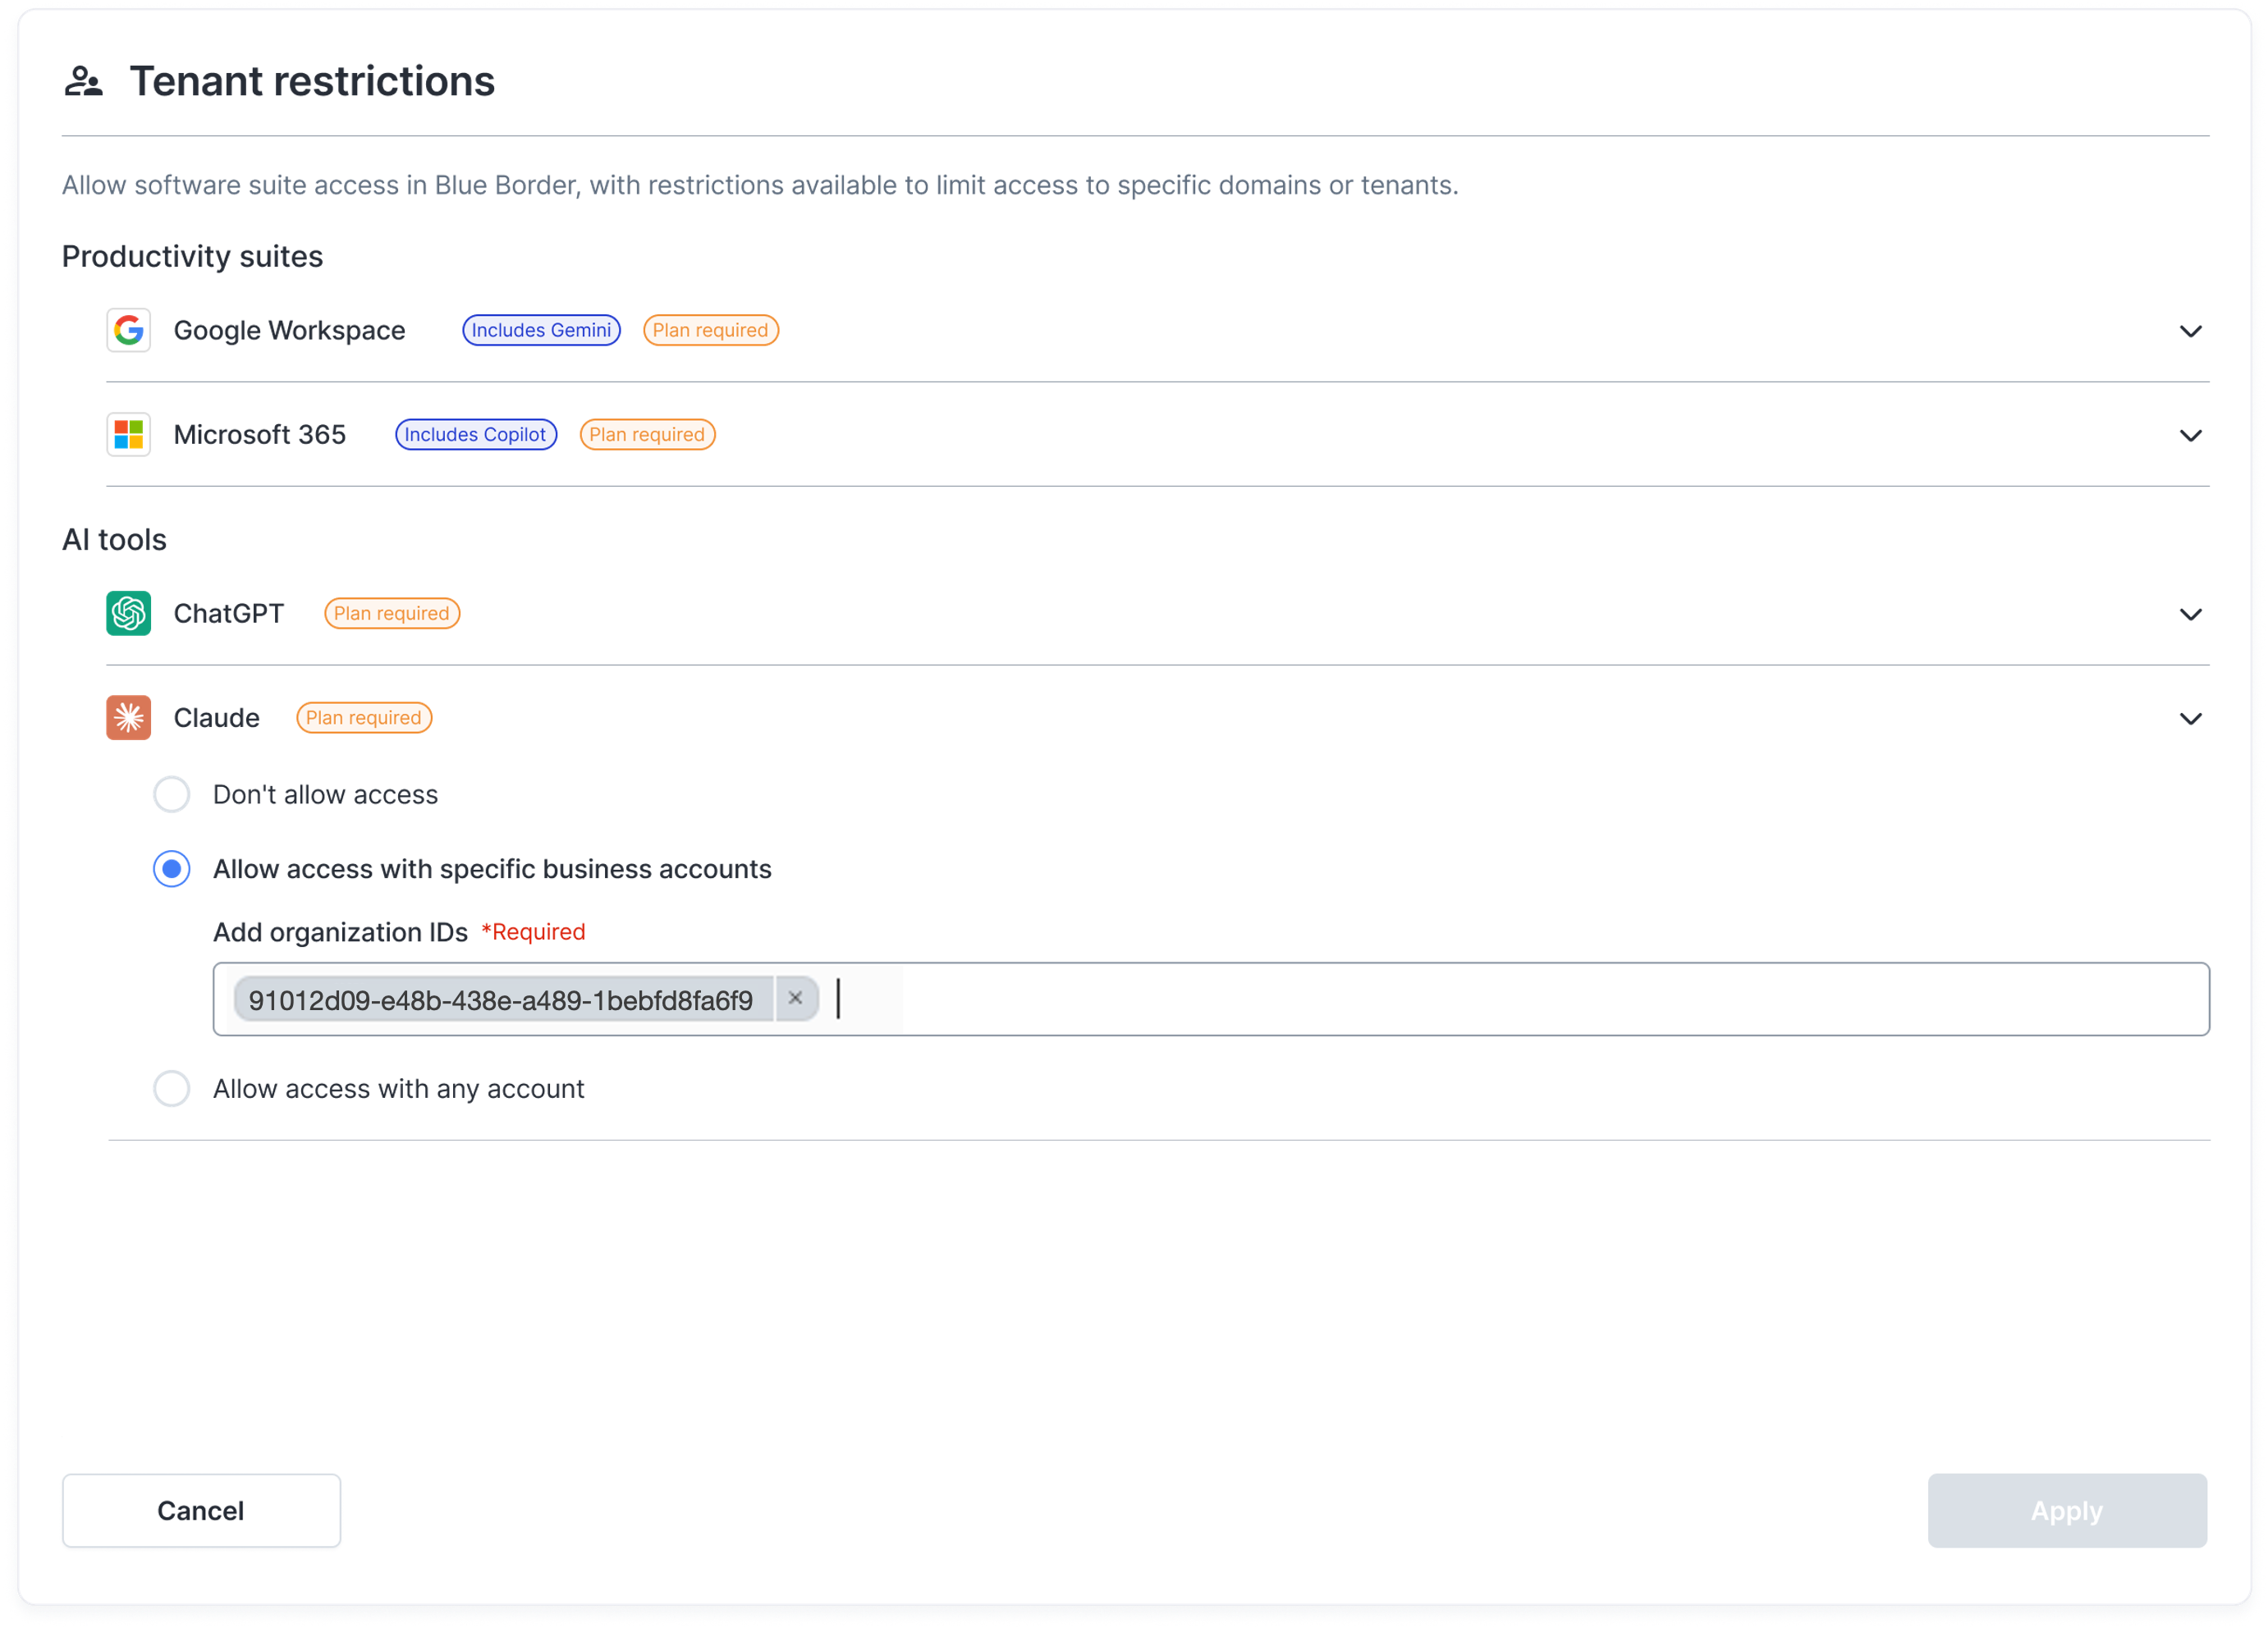Select "Allow access with specific business accounts" radio
Viewport: 2268px width, 1628px height.
(x=172, y=868)
